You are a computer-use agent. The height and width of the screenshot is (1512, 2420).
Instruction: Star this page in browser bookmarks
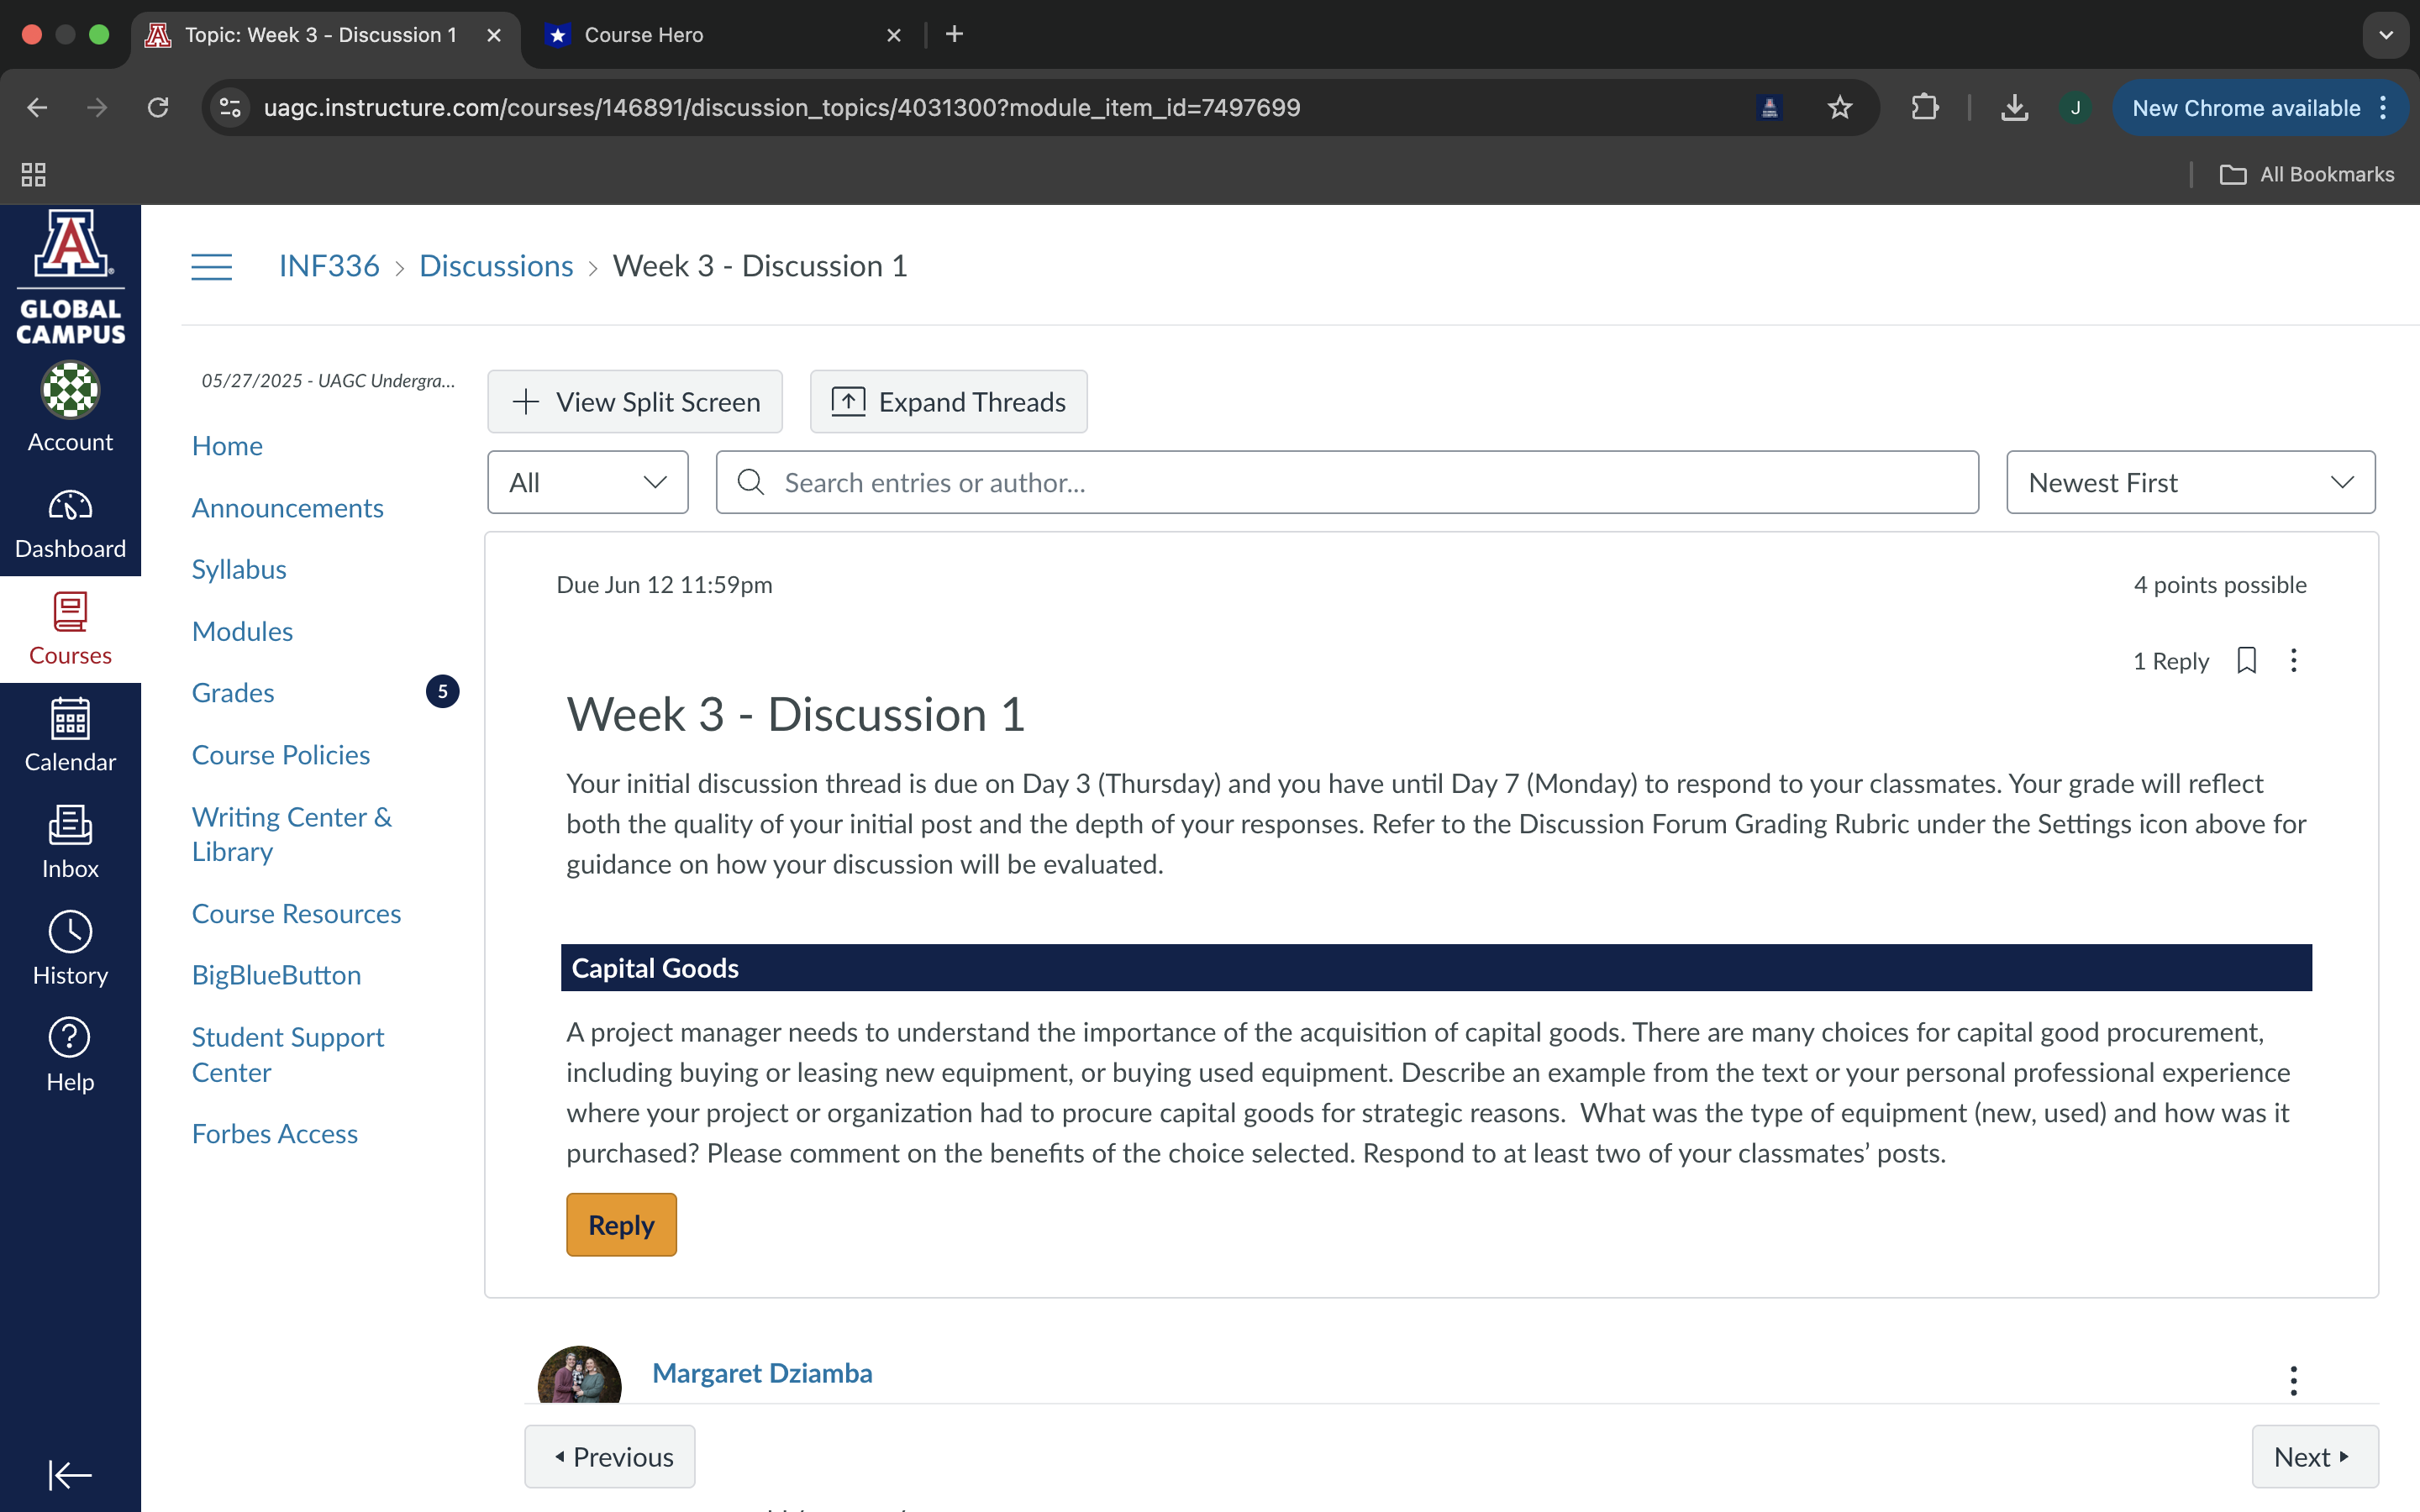click(1839, 108)
